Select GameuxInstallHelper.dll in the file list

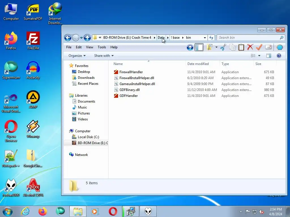pos(137,84)
